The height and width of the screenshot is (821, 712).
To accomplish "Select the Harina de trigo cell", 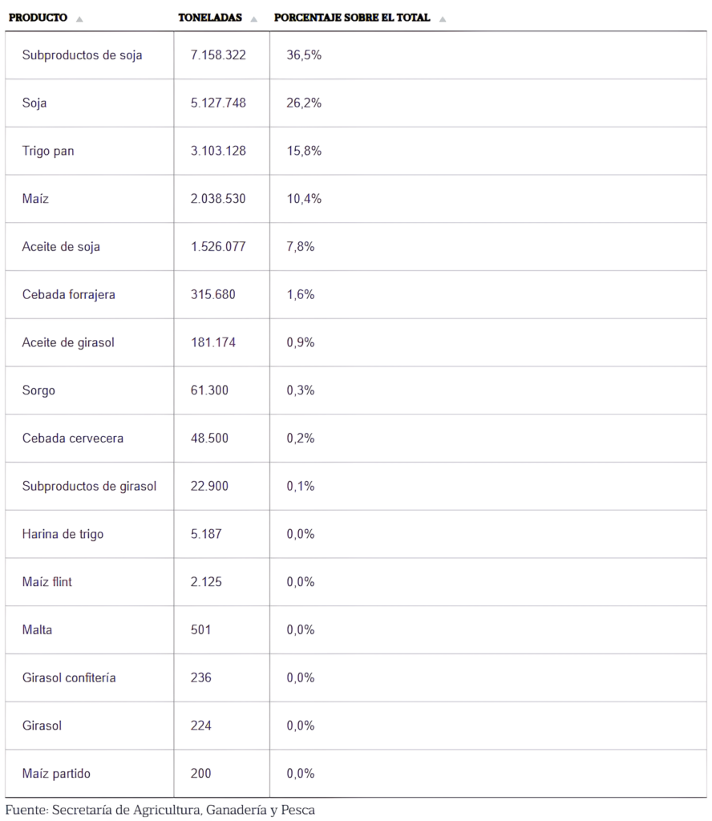I will 63,534.
